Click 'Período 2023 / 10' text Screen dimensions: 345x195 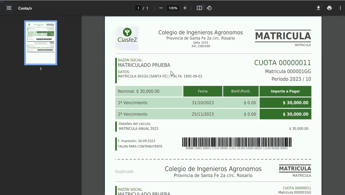[291, 79]
